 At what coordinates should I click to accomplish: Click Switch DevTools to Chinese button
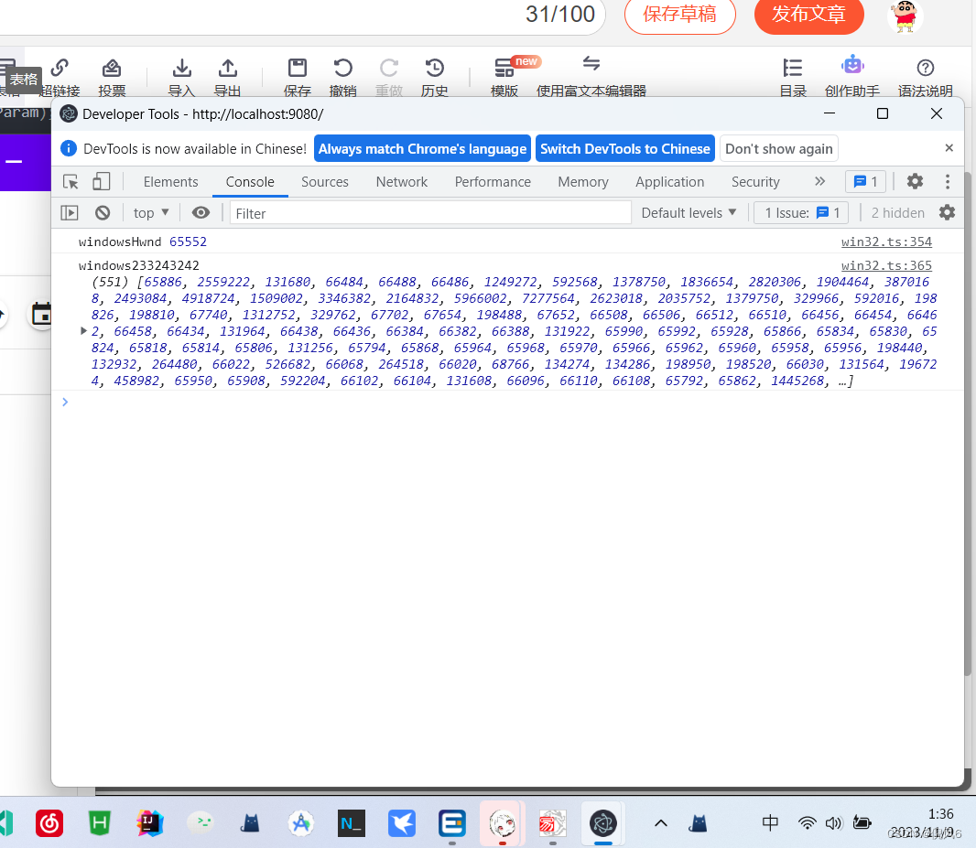625,148
